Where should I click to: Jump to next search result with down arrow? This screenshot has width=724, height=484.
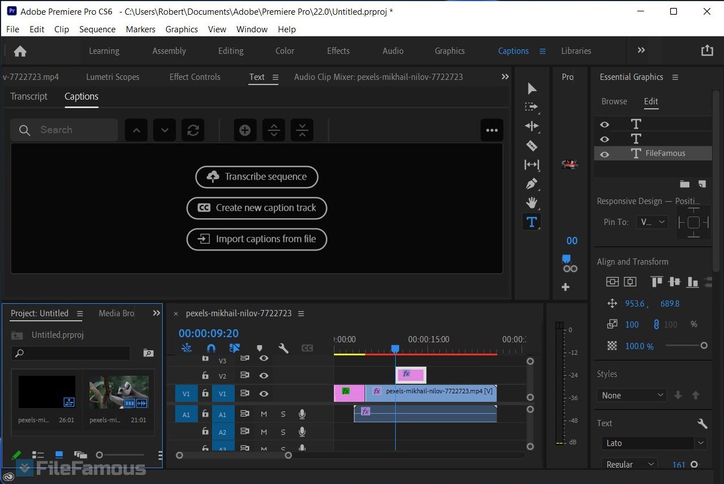click(164, 130)
